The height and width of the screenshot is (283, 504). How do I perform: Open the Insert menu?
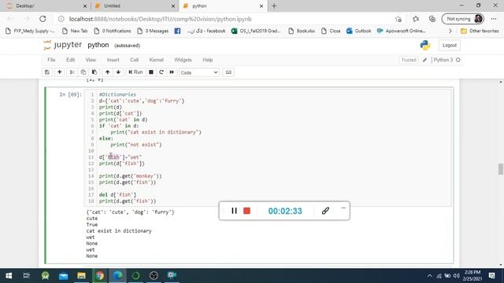coord(113,60)
